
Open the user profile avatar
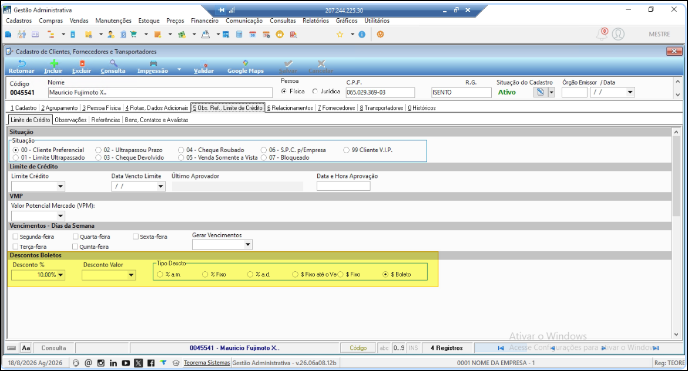(618, 34)
